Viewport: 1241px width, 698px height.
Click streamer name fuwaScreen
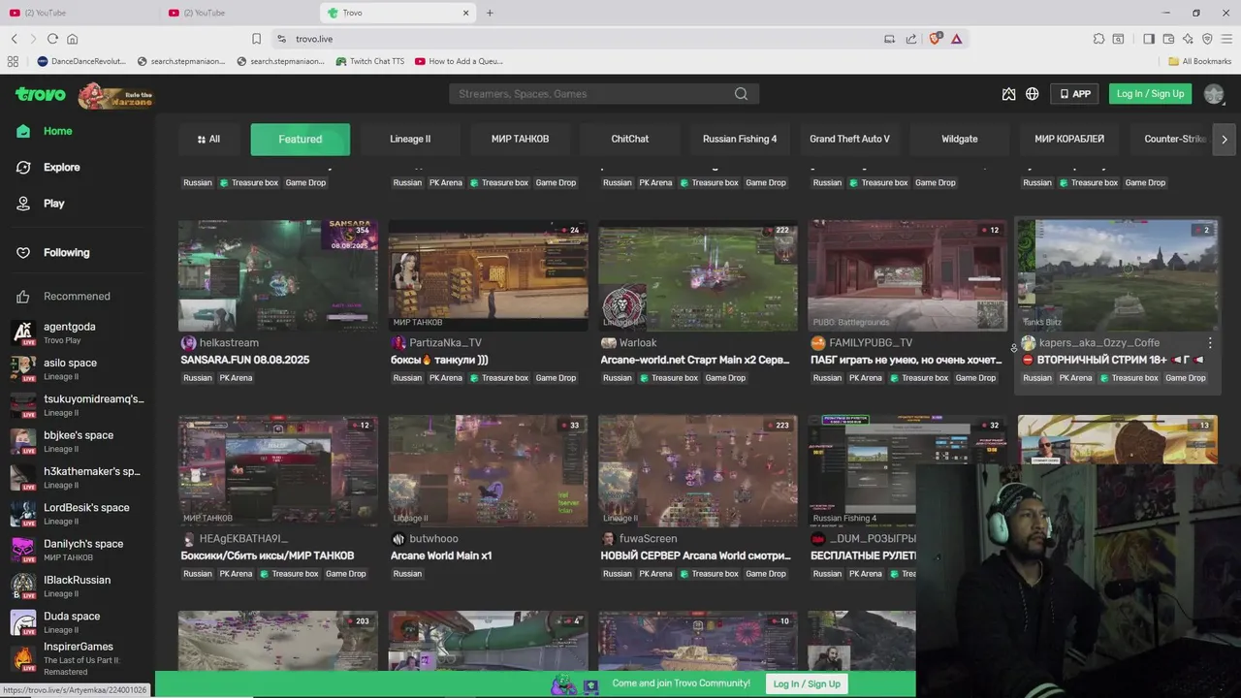[x=648, y=539]
